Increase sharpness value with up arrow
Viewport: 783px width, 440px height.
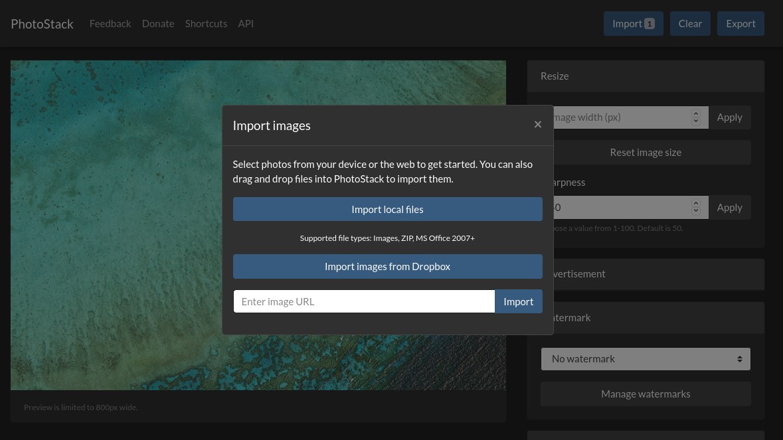(695, 203)
